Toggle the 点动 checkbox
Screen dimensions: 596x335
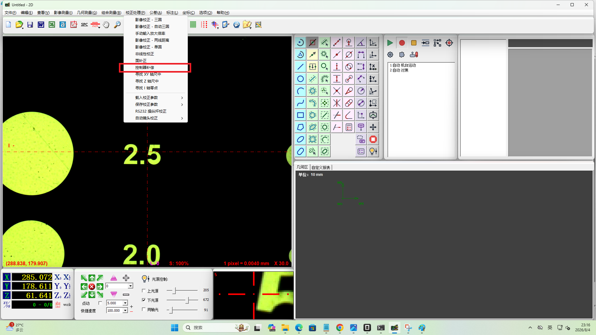click(x=100, y=303)
